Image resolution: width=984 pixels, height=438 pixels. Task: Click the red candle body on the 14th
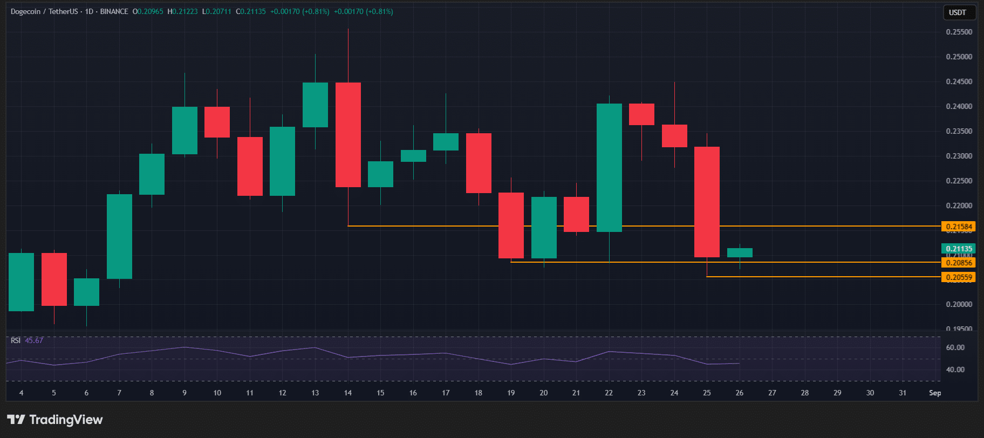348,135
